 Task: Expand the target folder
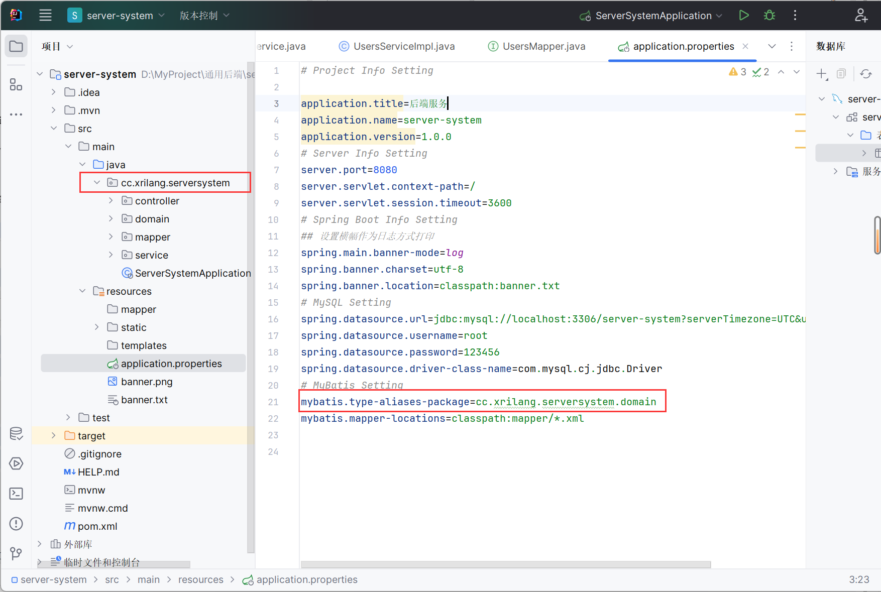[53, 435]
